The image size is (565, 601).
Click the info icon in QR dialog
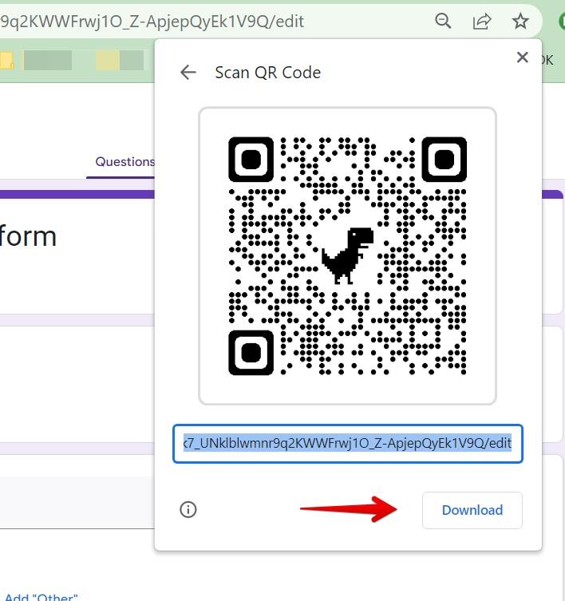(188, 510)
